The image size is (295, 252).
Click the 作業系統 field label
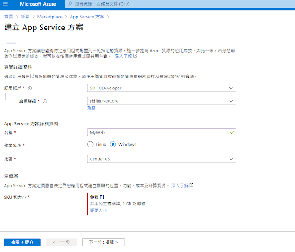coord(12,146)
